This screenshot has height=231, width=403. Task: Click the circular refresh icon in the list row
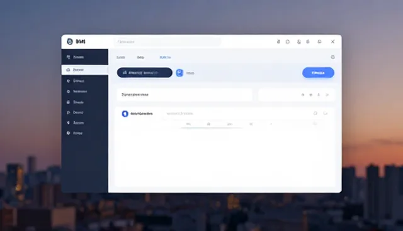point(315,113)
